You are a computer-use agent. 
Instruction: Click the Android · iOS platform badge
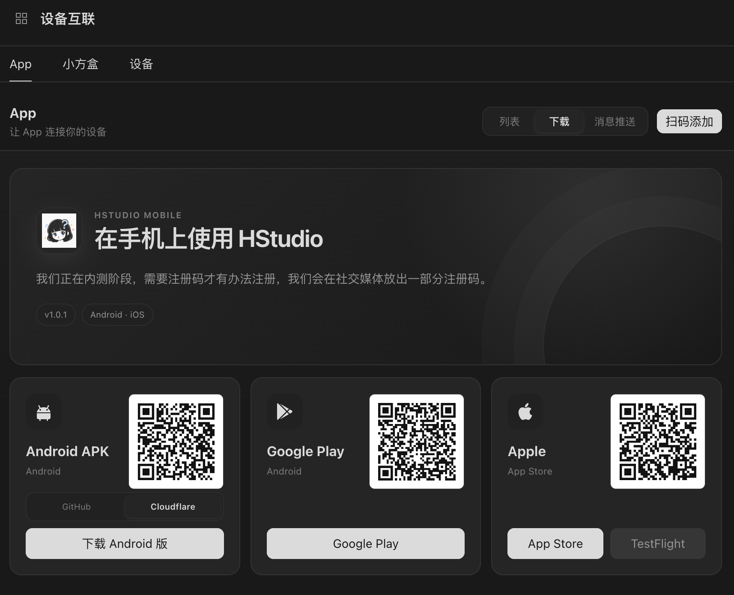(117, 315)
